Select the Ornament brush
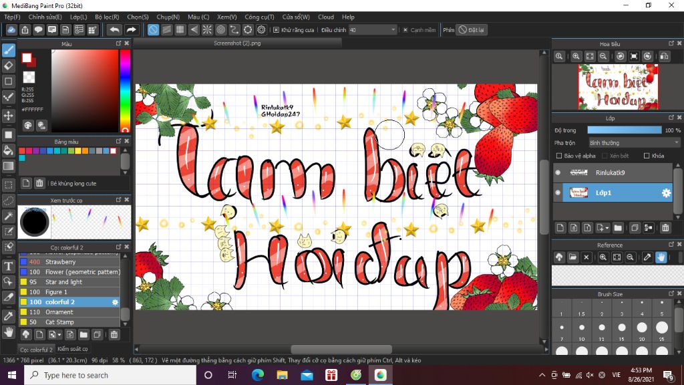This screenshot has height=385, width=684. coord(69,312)
